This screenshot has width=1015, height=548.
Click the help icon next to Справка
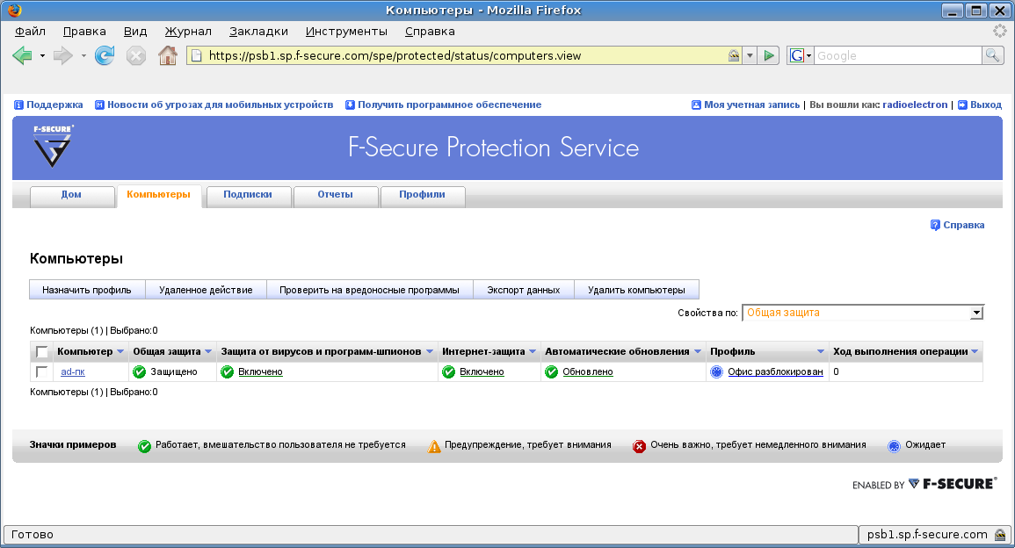pos(935,225)
